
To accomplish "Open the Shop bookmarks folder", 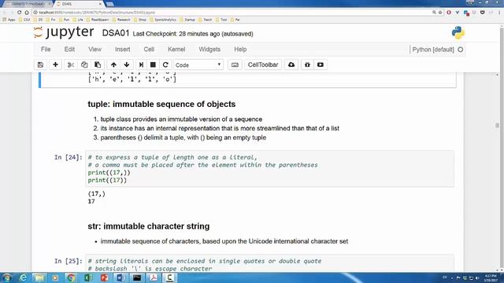I will coord(140,20).
